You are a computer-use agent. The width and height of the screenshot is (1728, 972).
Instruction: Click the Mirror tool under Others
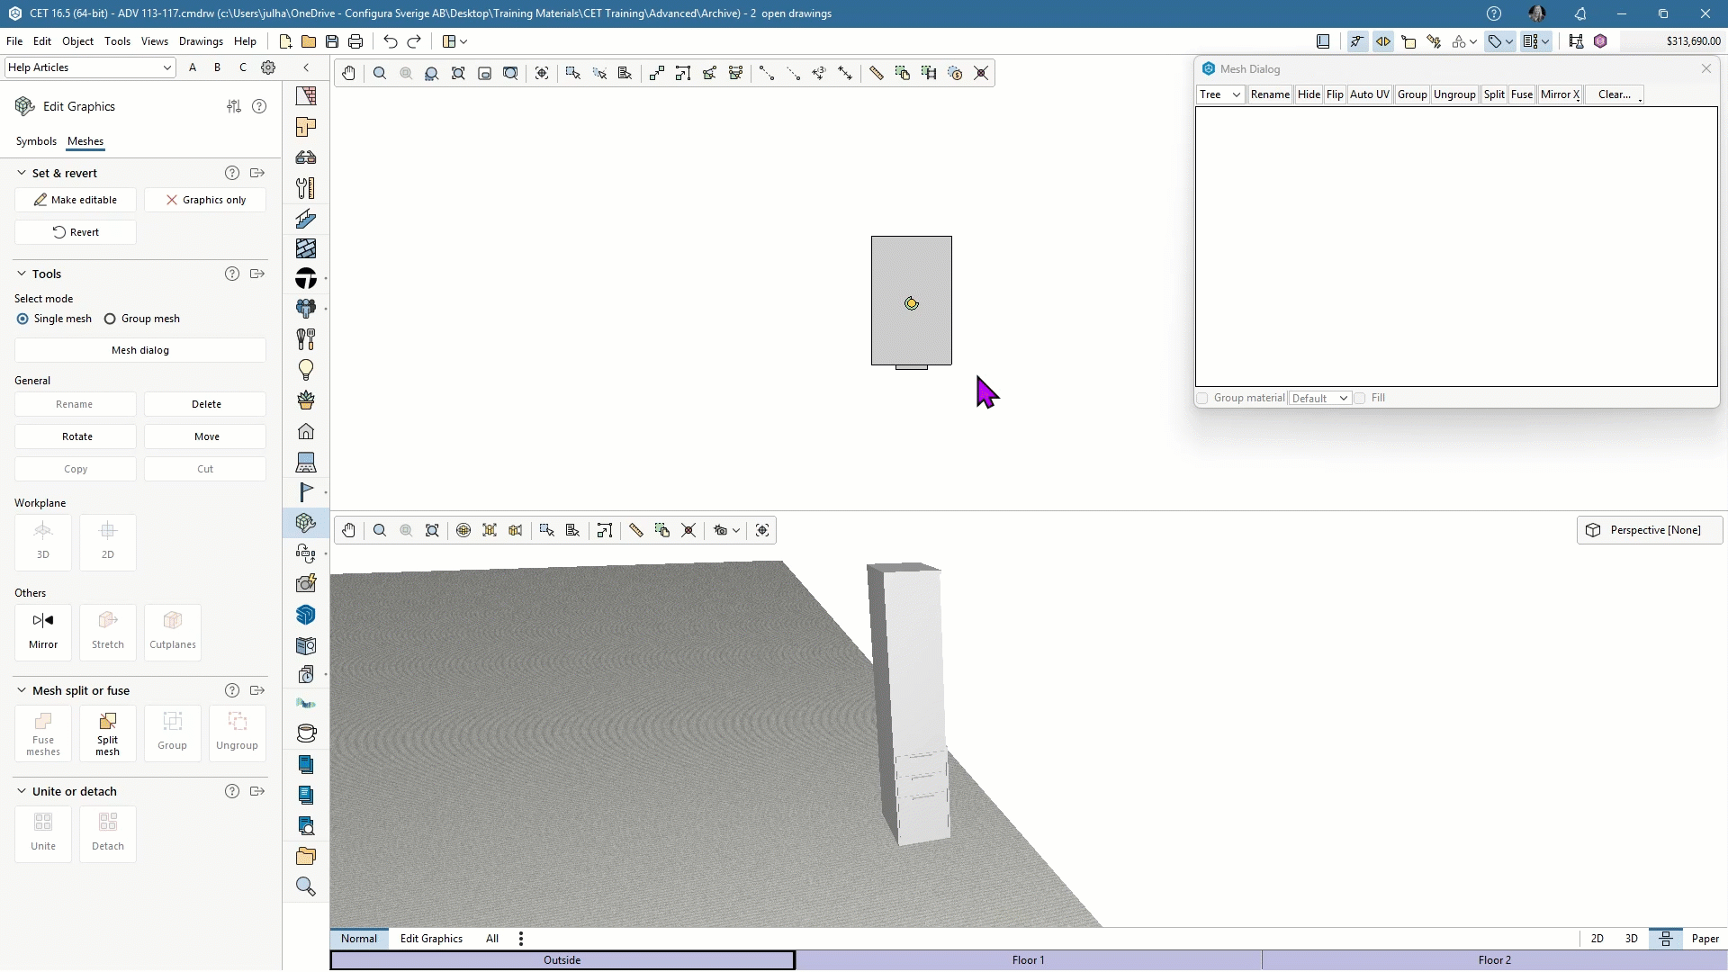point(43,632)
